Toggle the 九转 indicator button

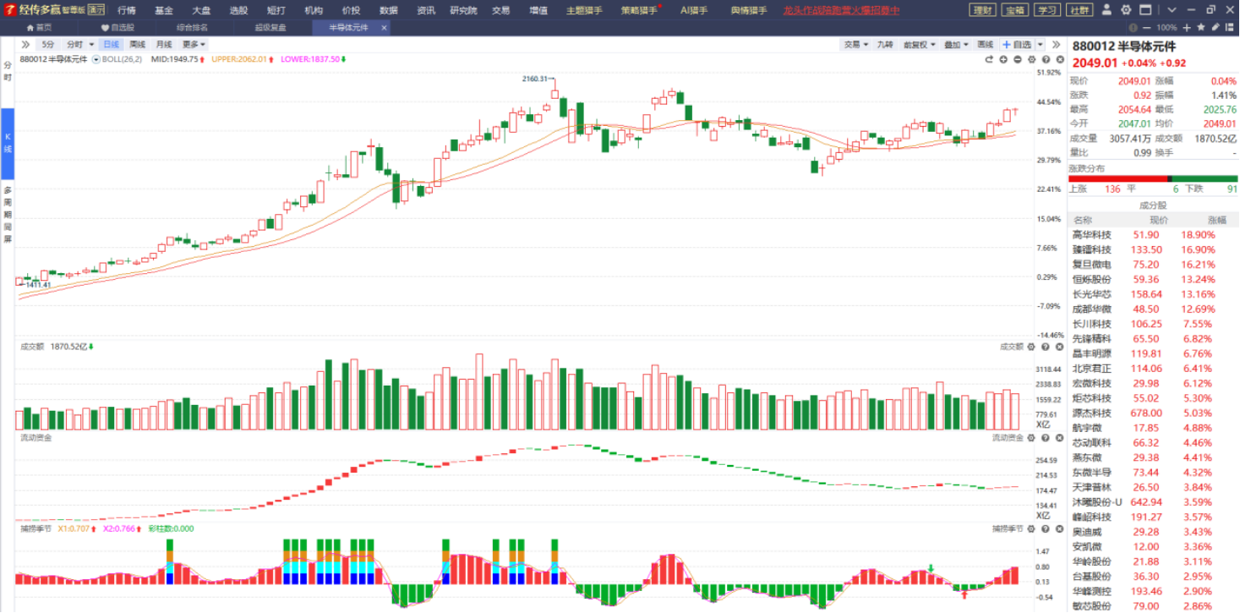885,44
